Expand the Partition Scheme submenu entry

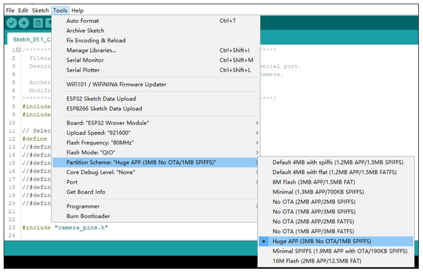tap(155, 163)
